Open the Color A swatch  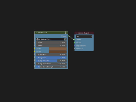point(58,49)
